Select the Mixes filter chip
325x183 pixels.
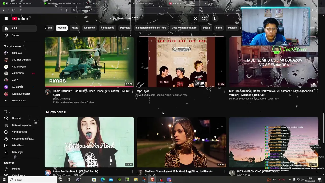coord(75,28)
